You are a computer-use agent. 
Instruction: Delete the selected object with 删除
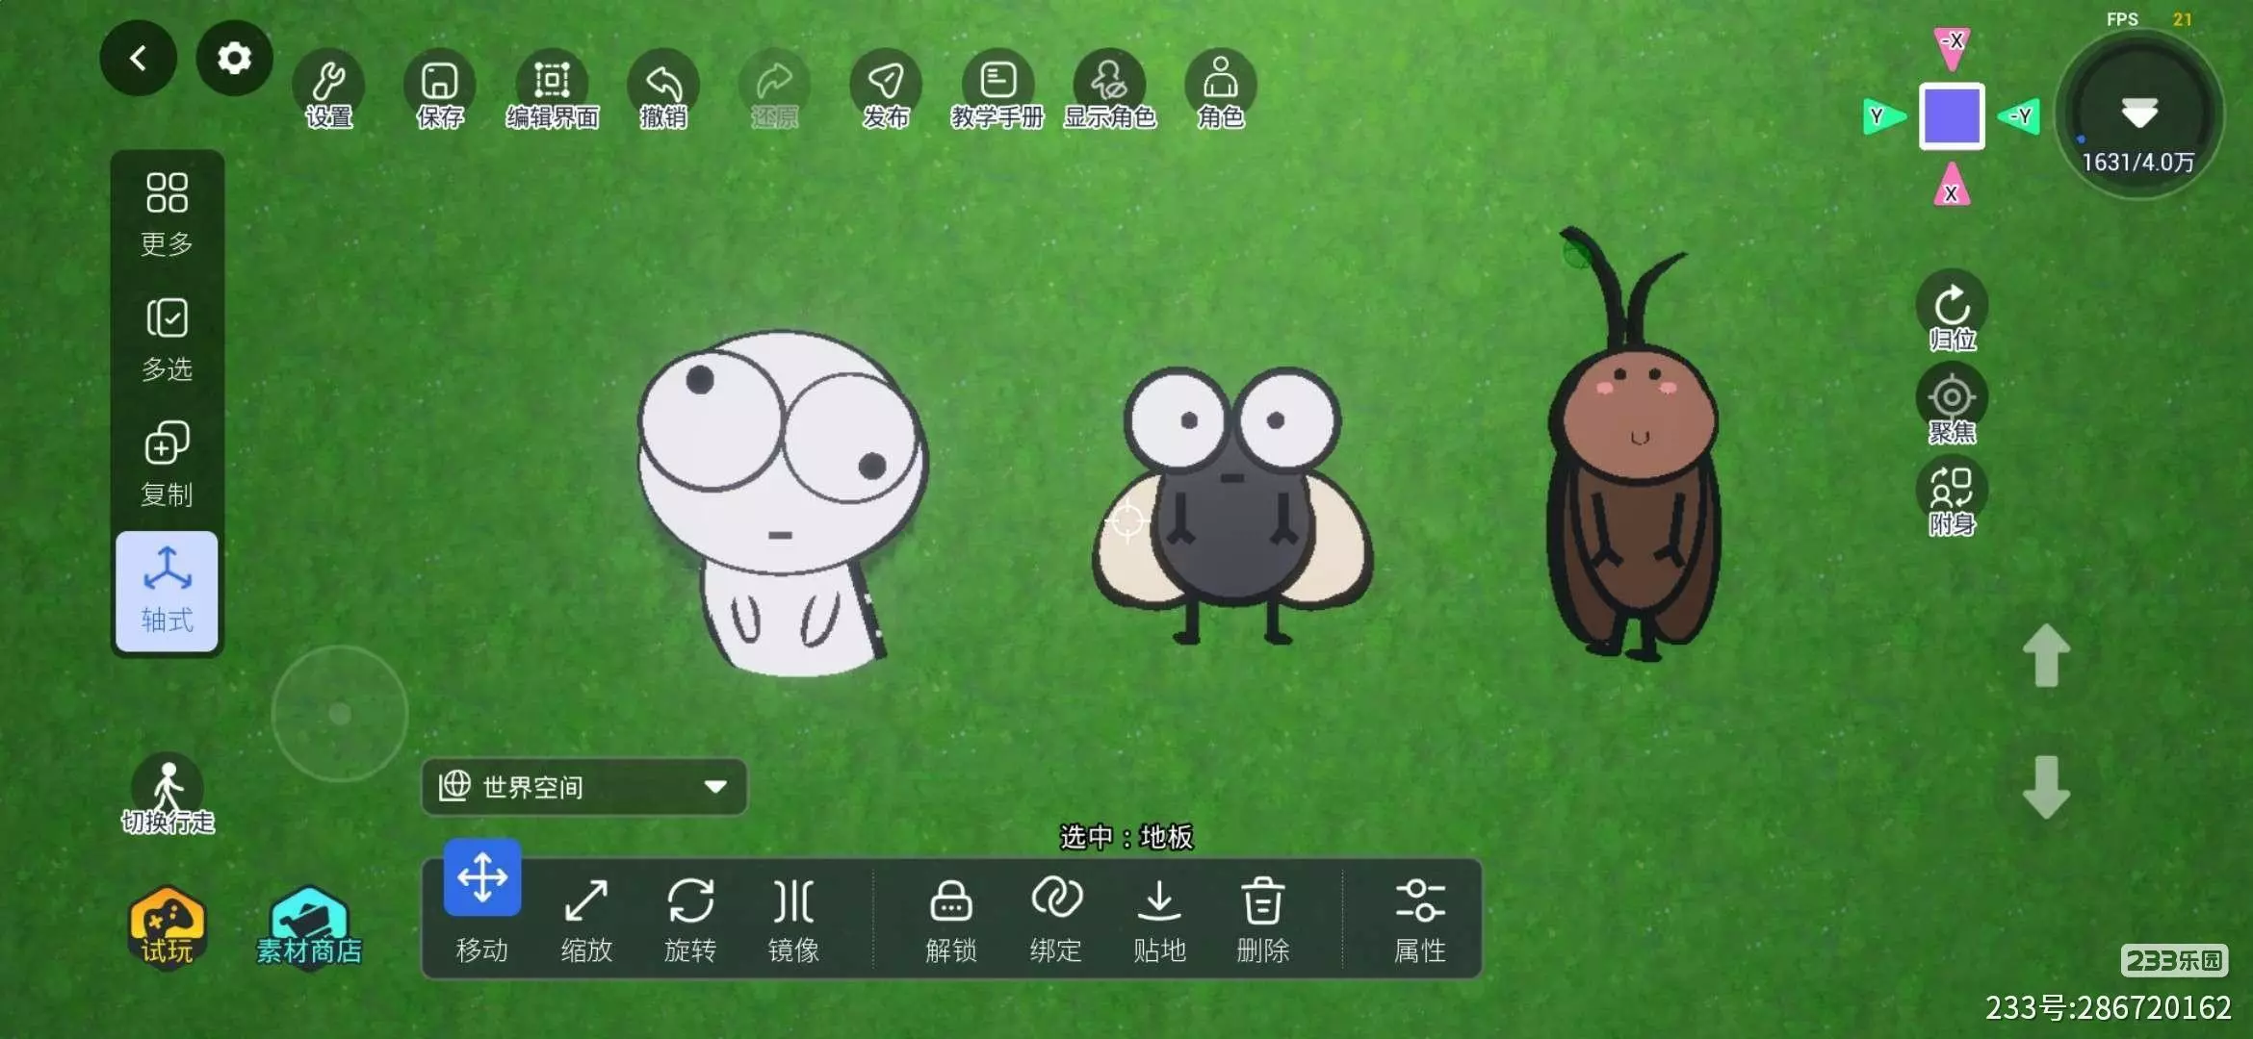point(1262,920)
